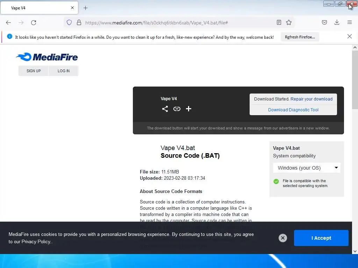
Task: Click Refresh Firefox button
Action: (300, 37)
